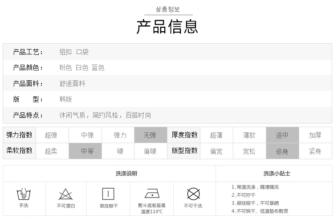This screenshot has height=223, width=334.
Task: Click the 休闲气质 features text
Action: [105, 115]
